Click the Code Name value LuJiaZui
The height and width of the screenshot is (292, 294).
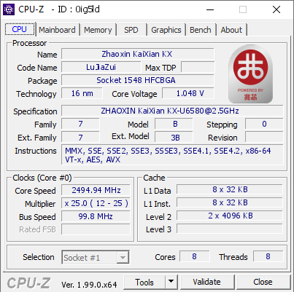point(101,67)
